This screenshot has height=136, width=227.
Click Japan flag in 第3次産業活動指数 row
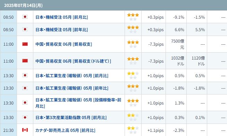(25, 117)
